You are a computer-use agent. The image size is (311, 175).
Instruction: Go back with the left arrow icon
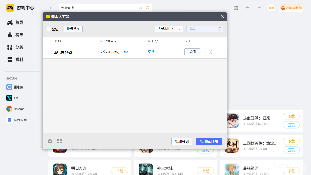52,8
